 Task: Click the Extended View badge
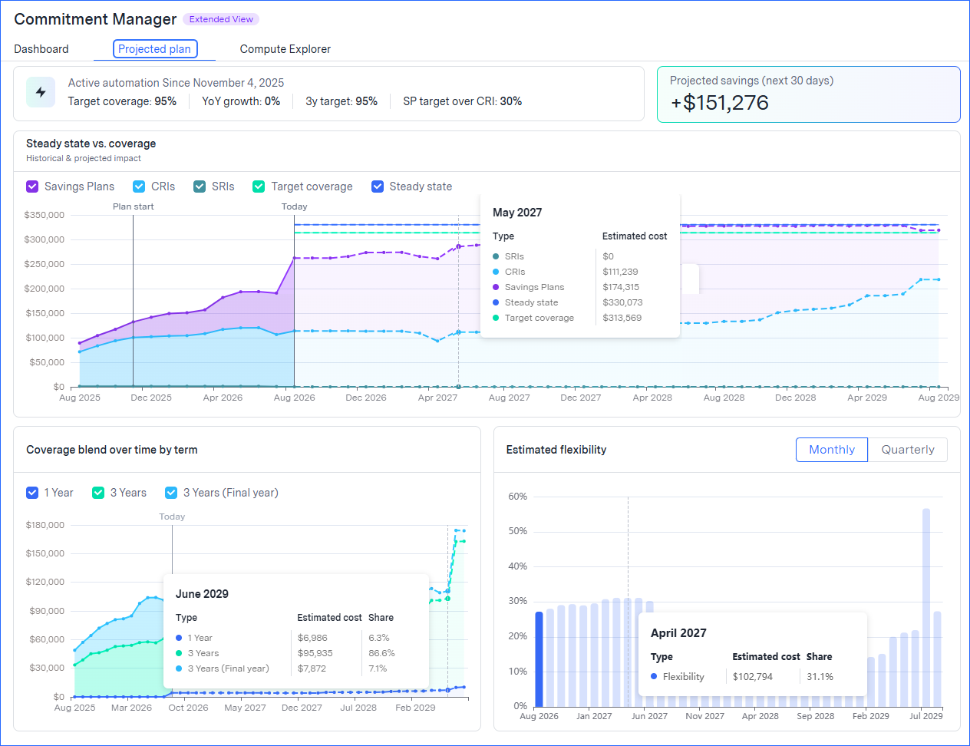(221, 19)
